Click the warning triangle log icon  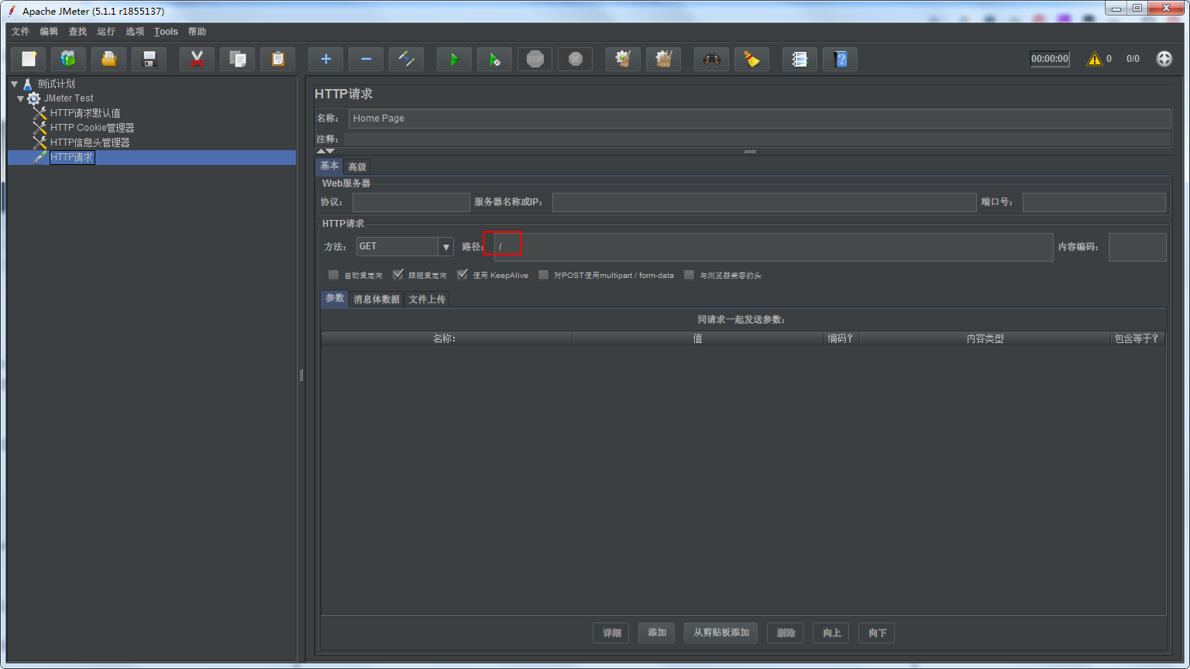point(1094,59)
